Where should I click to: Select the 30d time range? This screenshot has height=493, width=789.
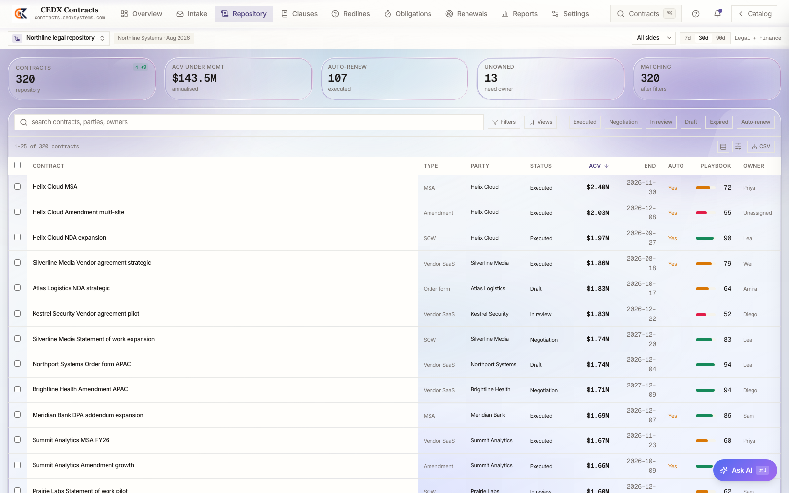click(704, 38)
